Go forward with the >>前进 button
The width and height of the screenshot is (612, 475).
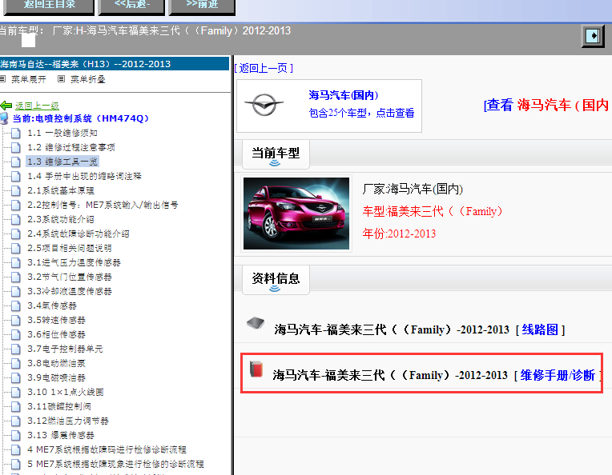[x=202, y=6]
